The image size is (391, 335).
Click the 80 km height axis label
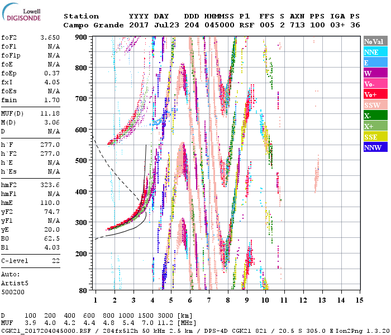pos(83,290)
